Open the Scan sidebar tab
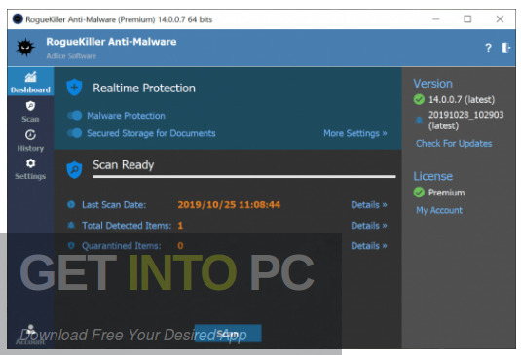 30,112
